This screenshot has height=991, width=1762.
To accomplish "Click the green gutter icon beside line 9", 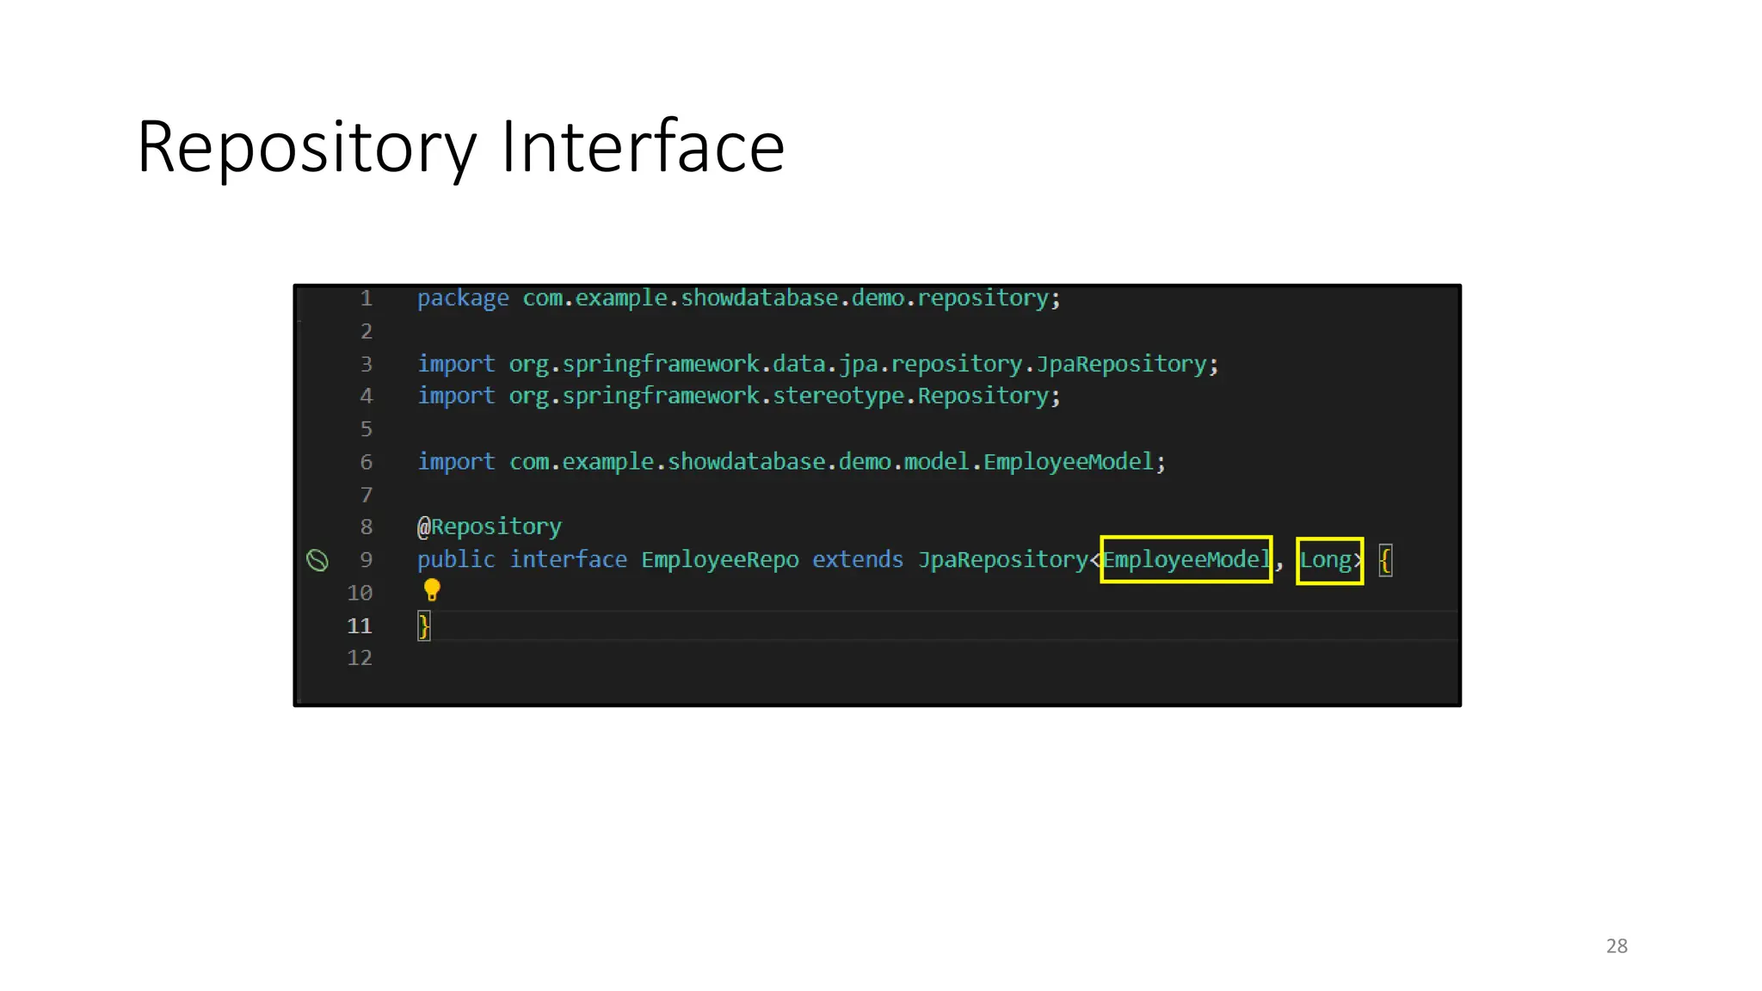I will click(317, 561).
